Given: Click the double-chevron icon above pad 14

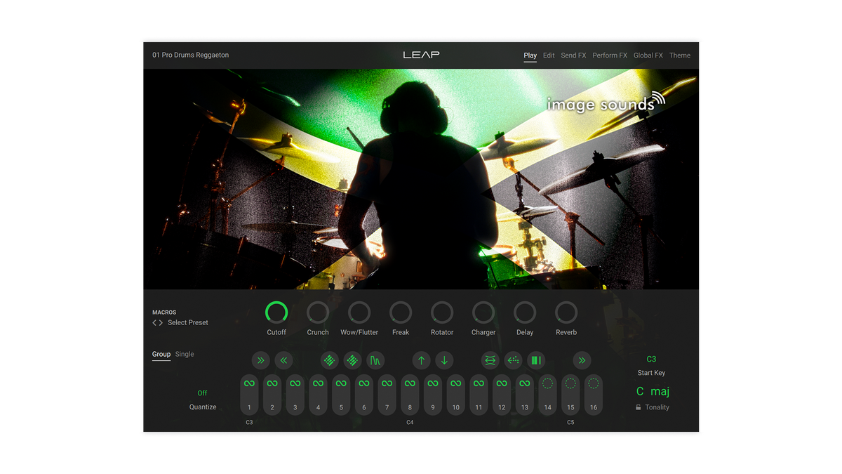Looking at the screenshot, I should pyautogui.click(x=582, y=361).
